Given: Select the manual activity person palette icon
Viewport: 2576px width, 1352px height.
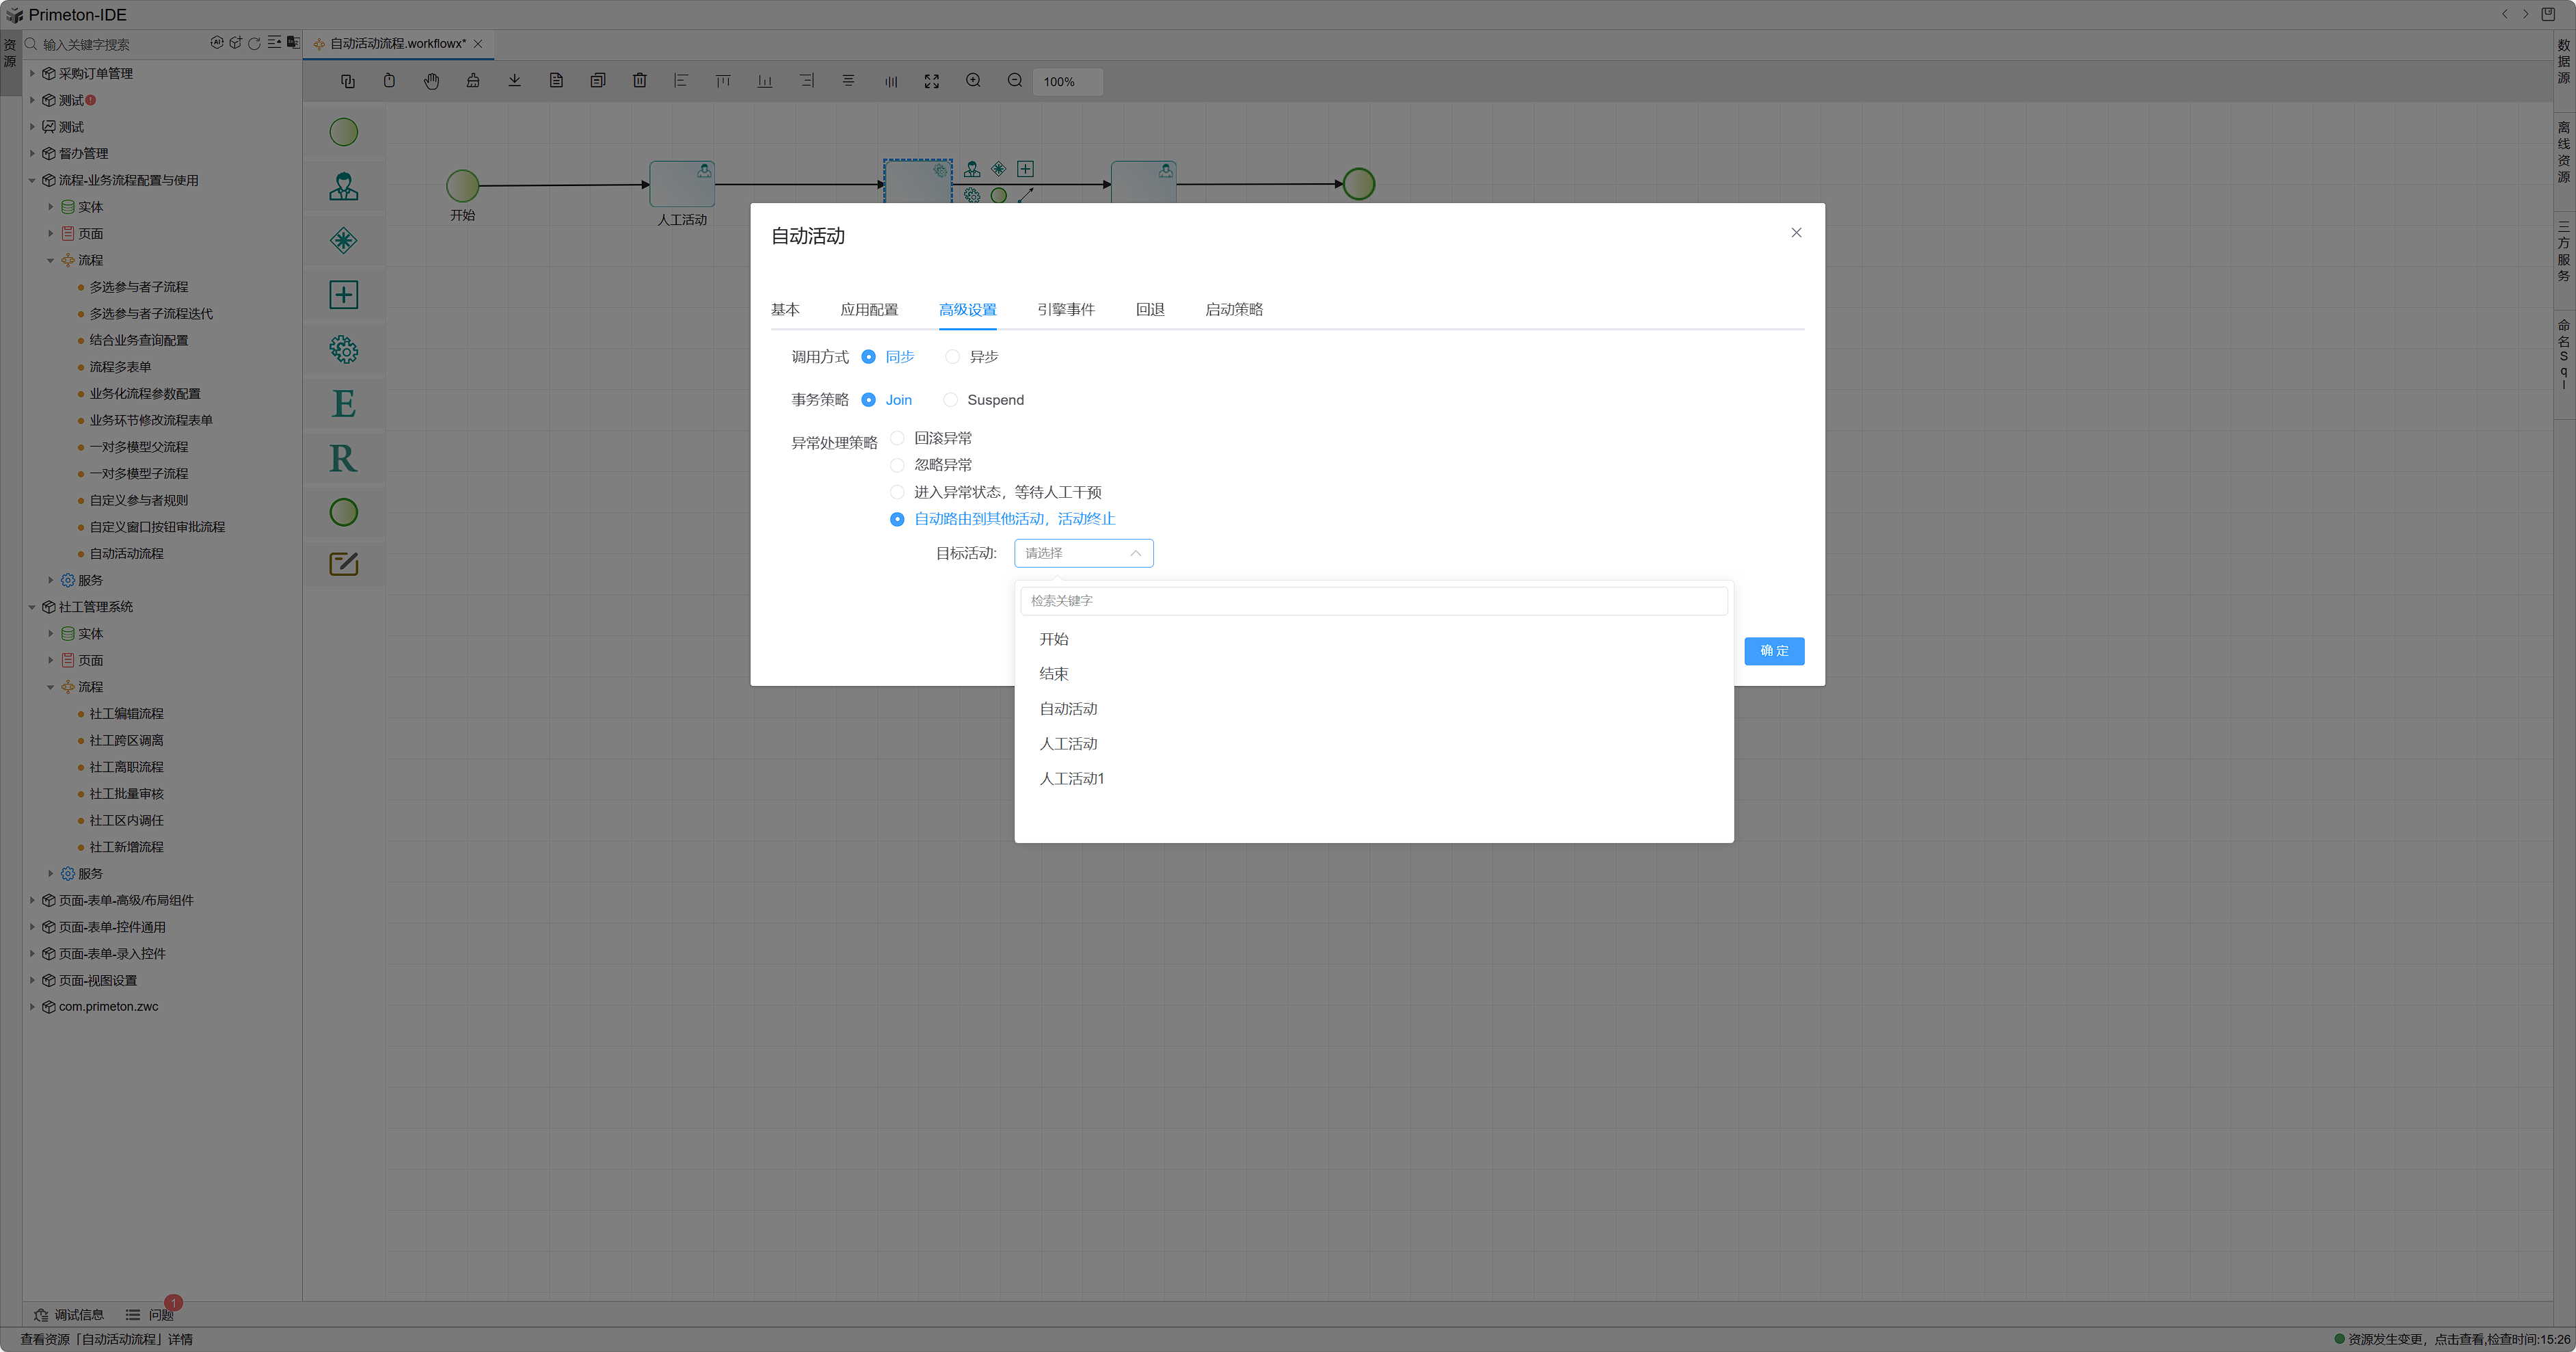Looking at the screenshot, I should click(343, 186).
